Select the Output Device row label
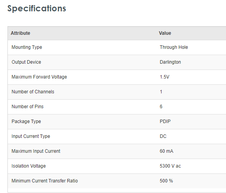This screenshot has height=193, width=226. [26, 62]
